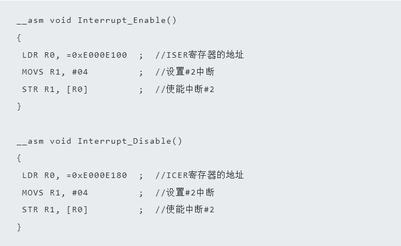Click the STR instruction in Interrupt_Disable
This screenshot has height=246, width=401.
tap(30, 210)
